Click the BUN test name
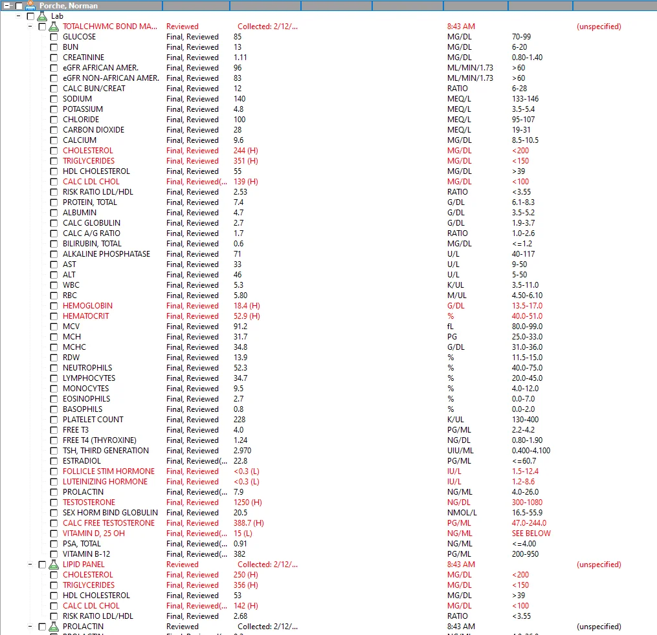 click(71, 47)
